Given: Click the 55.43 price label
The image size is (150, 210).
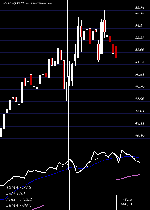Looking at the screenshot, I should (x=140, y=13).
